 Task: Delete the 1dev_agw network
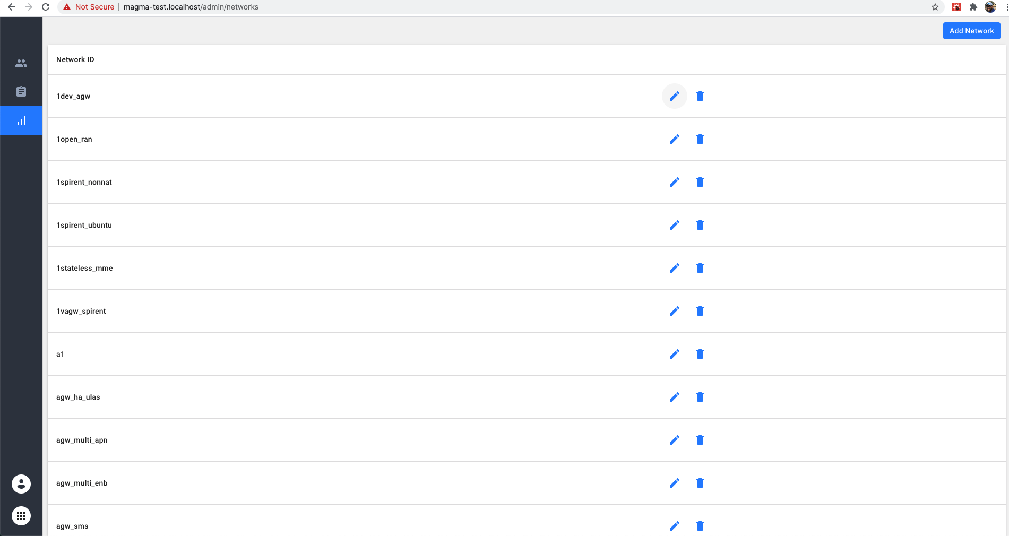pos(700,96)
